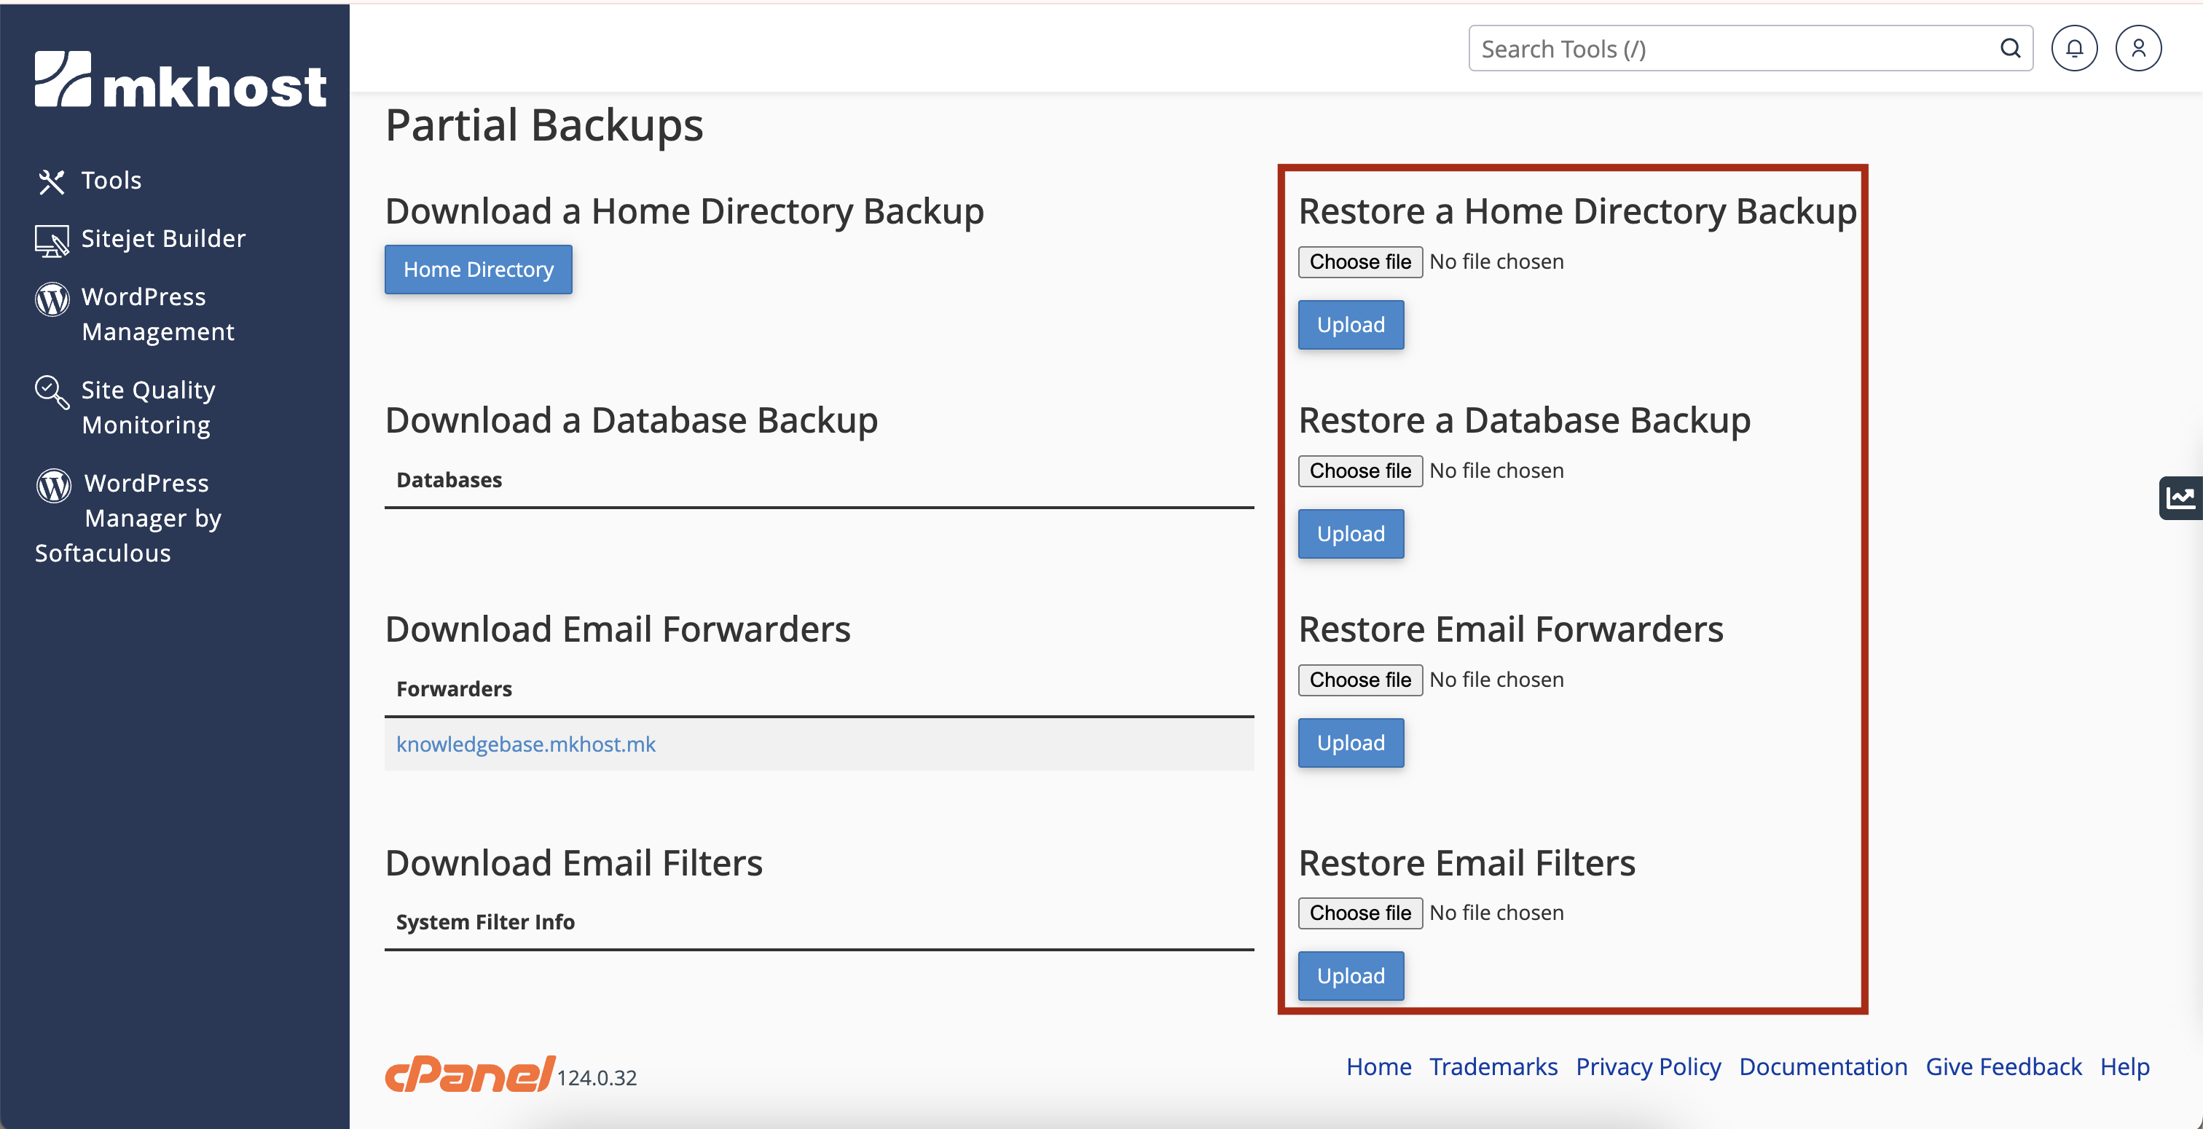This screenshot has height=1129, width=2203.
Task: Click the mkhost logo
Action: (181, 80)
